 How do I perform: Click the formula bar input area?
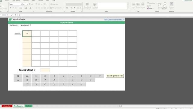click(106, 15)
